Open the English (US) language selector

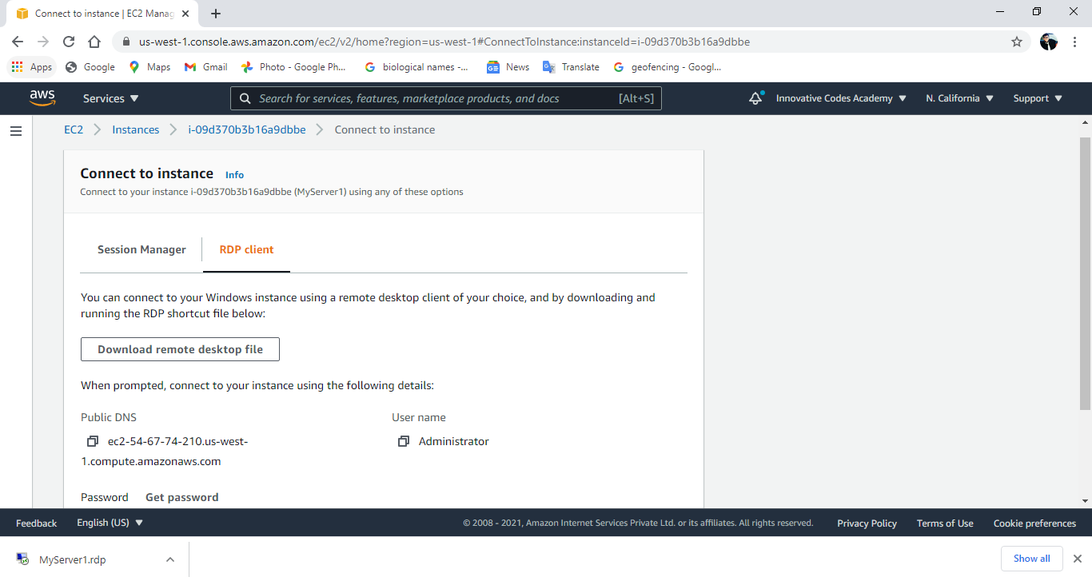click(110, 523)
